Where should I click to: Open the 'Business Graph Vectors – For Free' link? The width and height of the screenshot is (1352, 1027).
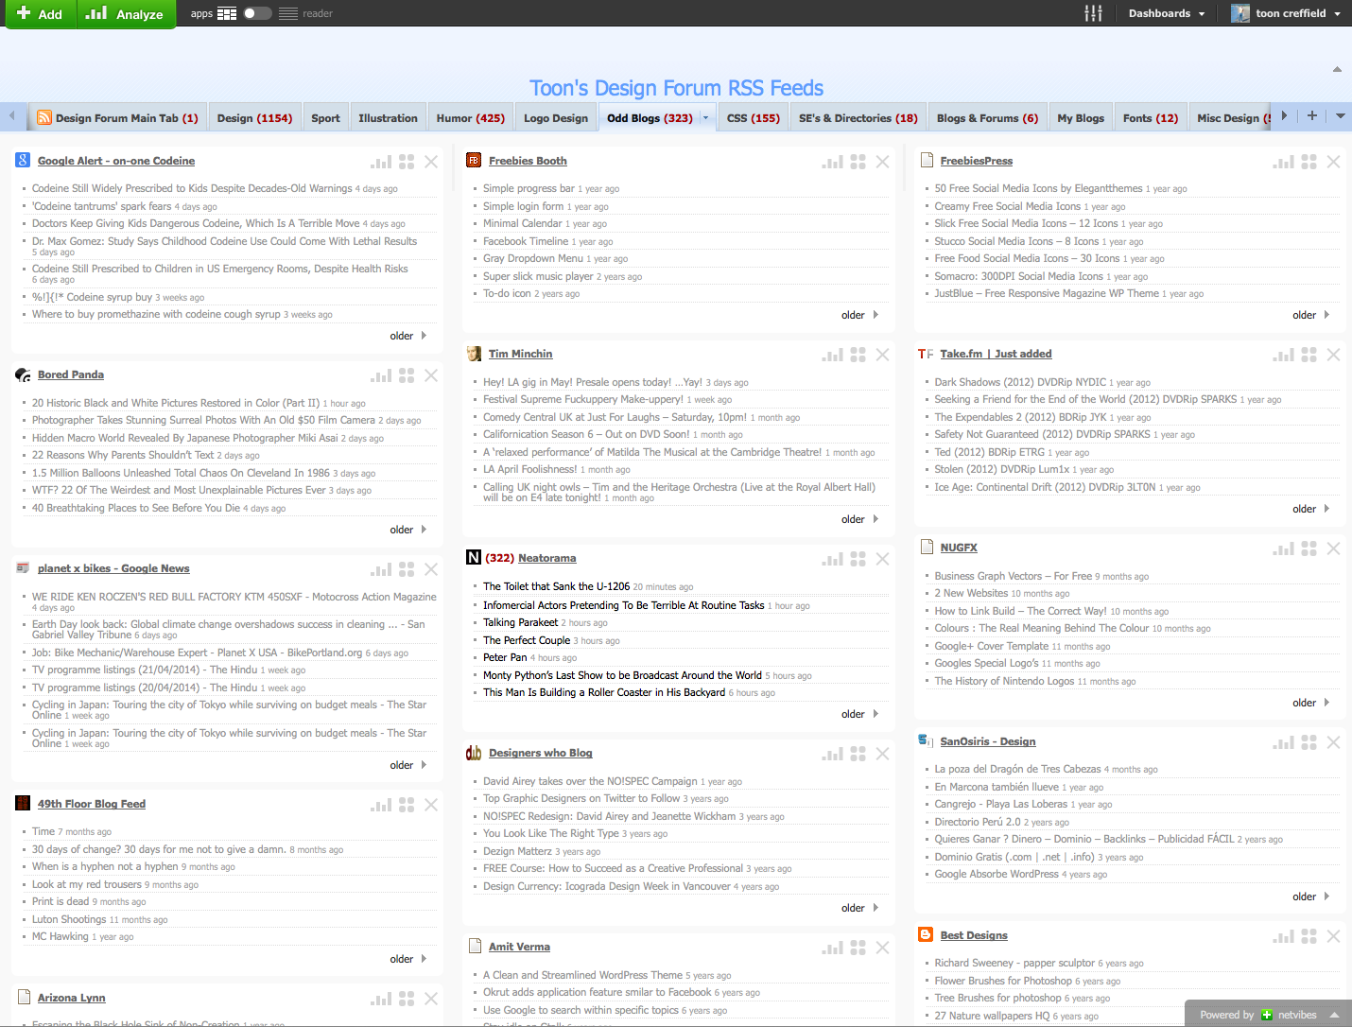tap(1013, 576)
